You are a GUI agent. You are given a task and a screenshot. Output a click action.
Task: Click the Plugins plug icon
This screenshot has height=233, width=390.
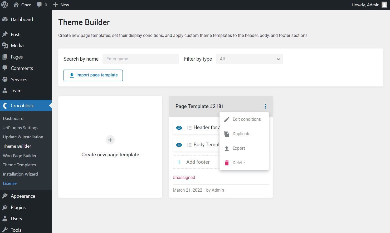(5, 207)
